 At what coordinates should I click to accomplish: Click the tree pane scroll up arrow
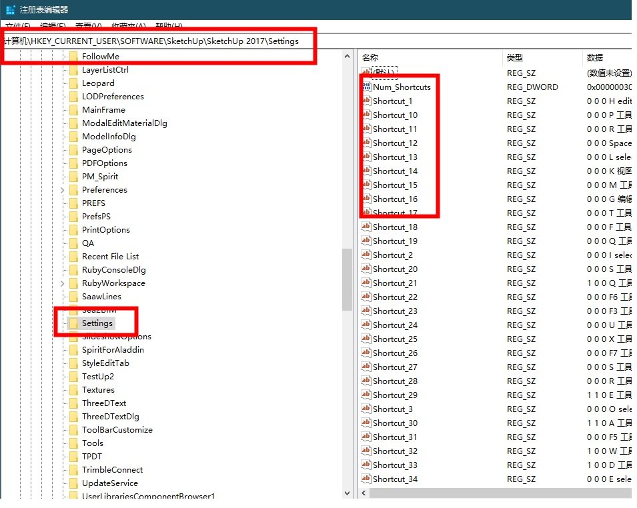point(347,57)
